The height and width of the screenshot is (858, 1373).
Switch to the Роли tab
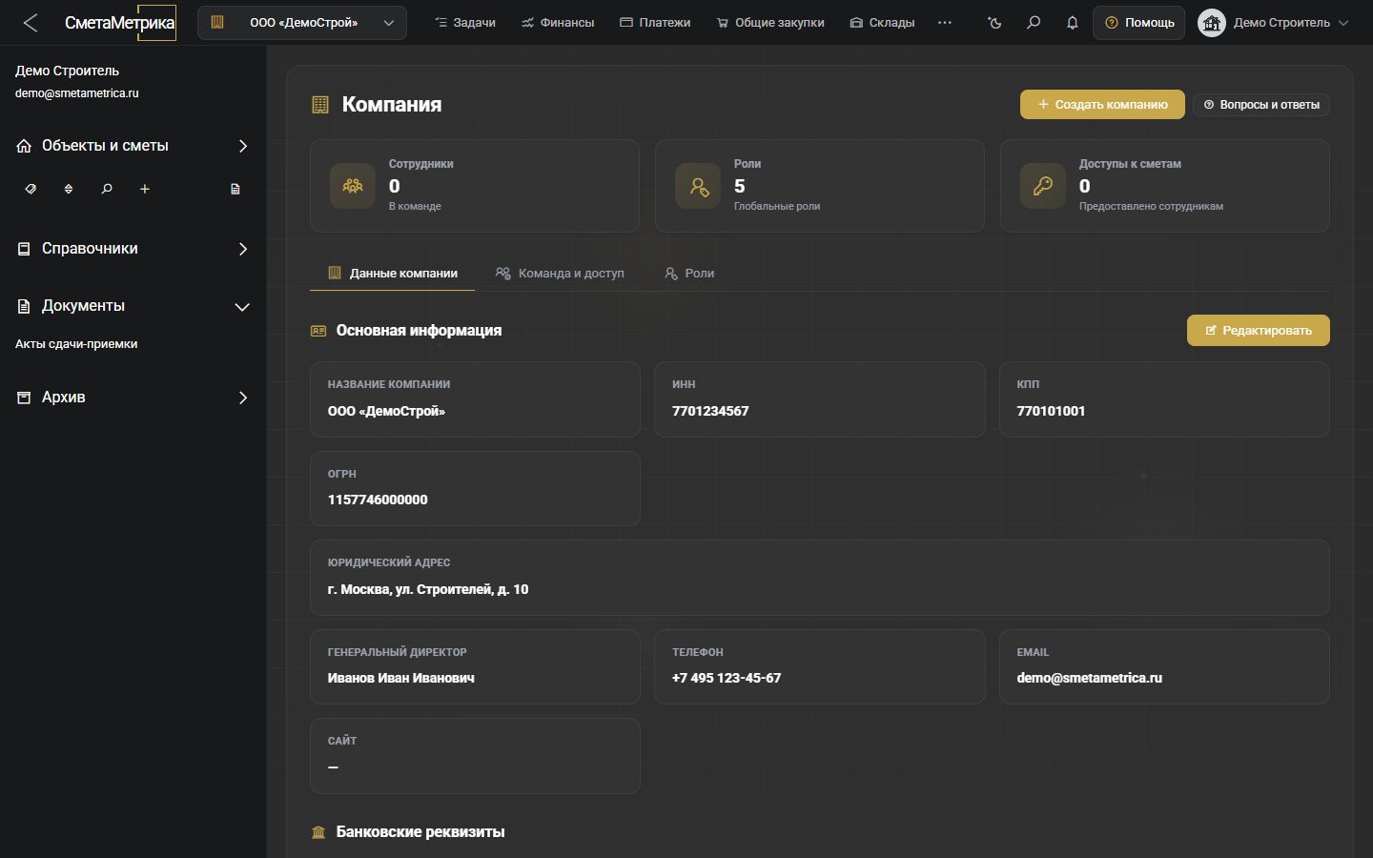click(x=689, y=274)
